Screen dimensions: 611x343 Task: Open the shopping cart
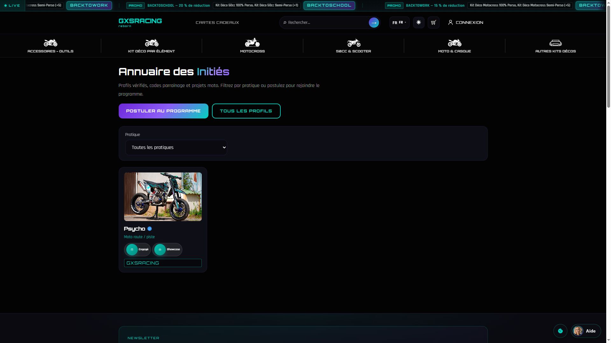point(433,23)
